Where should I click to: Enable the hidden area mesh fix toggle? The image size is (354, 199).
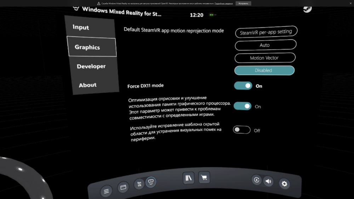(242, 130)
